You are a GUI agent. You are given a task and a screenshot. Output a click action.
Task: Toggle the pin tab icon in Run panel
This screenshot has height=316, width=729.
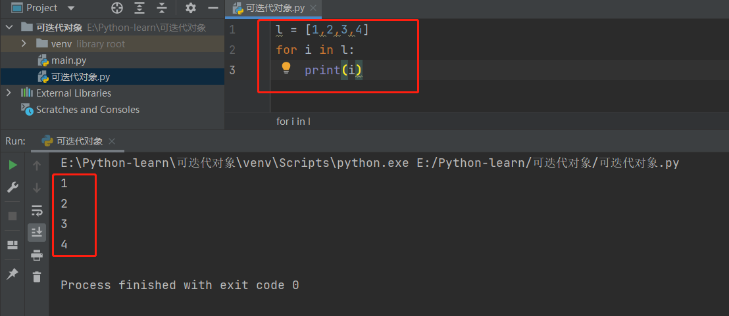(13, 274)
